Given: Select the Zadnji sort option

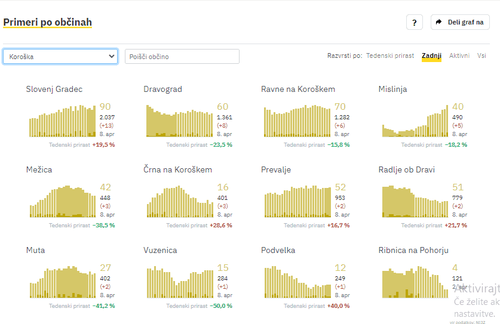Looking at the screenshot, I should [431, 55].
